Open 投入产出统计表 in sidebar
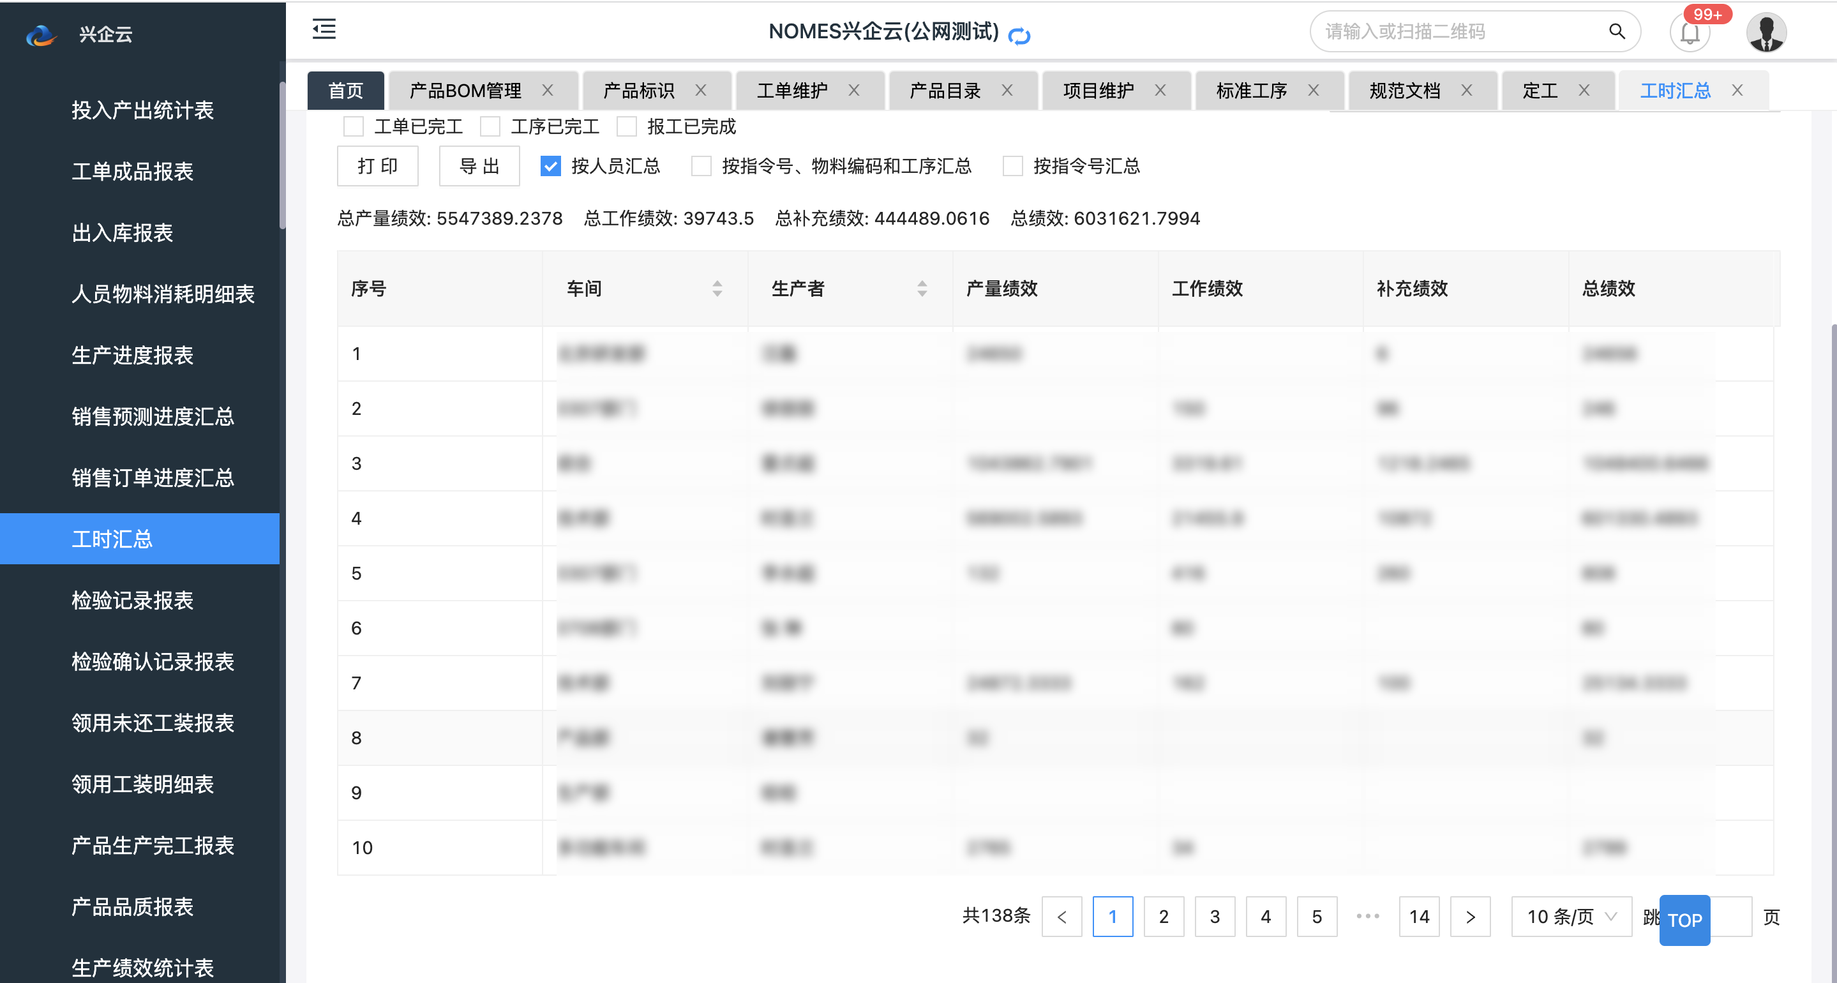This screenshot has height=983, width=1837. pos(142,110)
